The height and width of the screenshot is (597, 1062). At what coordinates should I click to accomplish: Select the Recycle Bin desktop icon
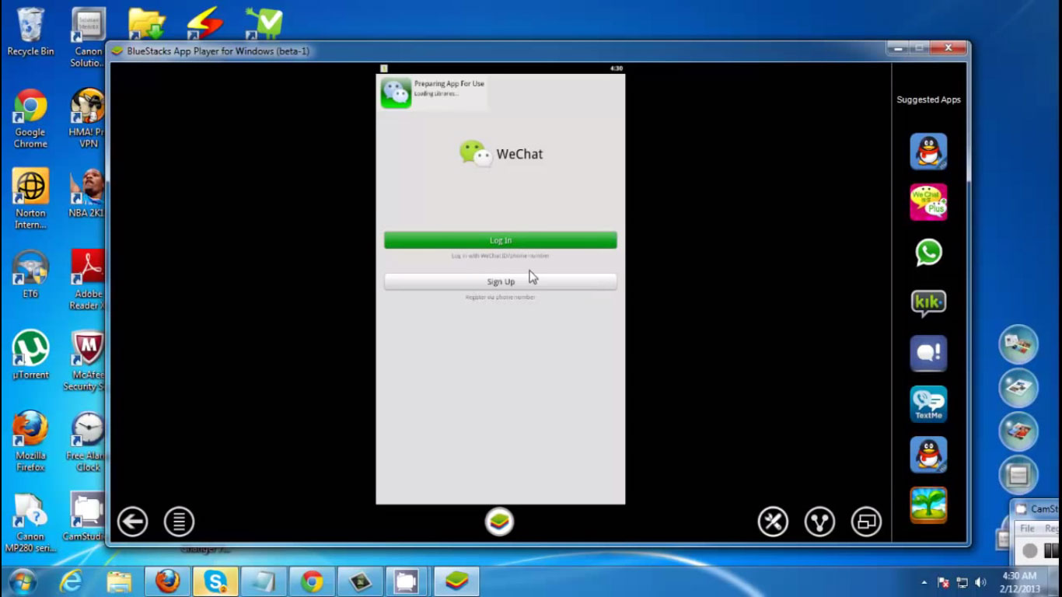pyautogui.click(x=30, y=32)
